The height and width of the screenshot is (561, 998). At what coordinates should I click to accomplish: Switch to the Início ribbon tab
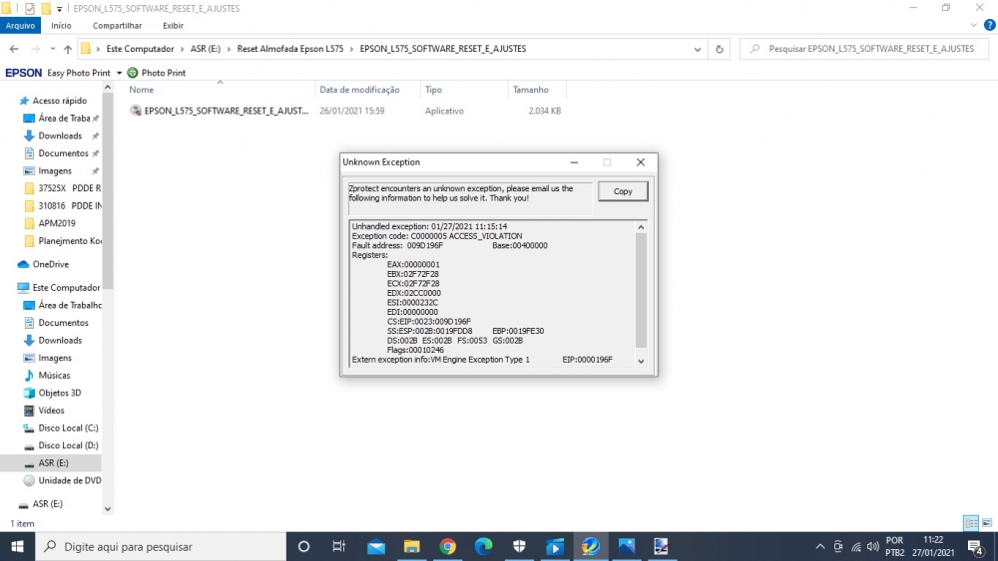click(x=61, y=26)
